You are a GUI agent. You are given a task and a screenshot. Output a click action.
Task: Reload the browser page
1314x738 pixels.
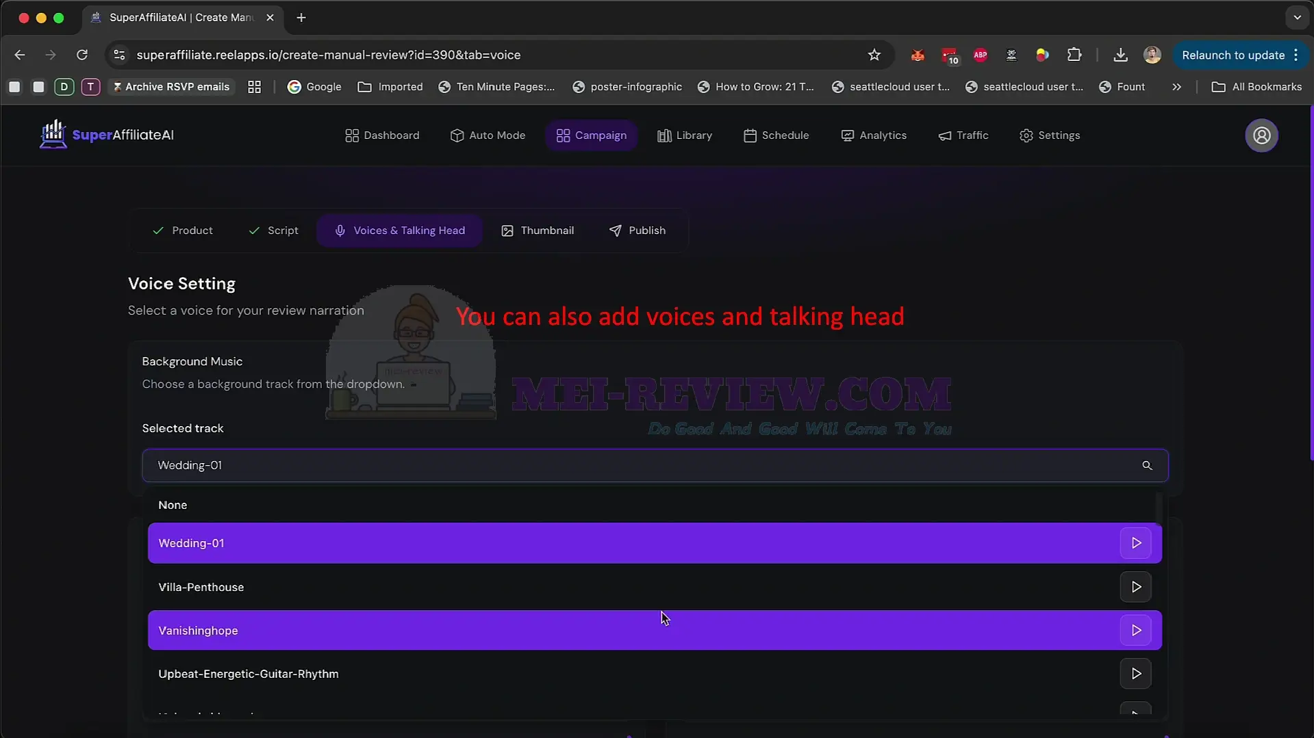coord(82,55)
